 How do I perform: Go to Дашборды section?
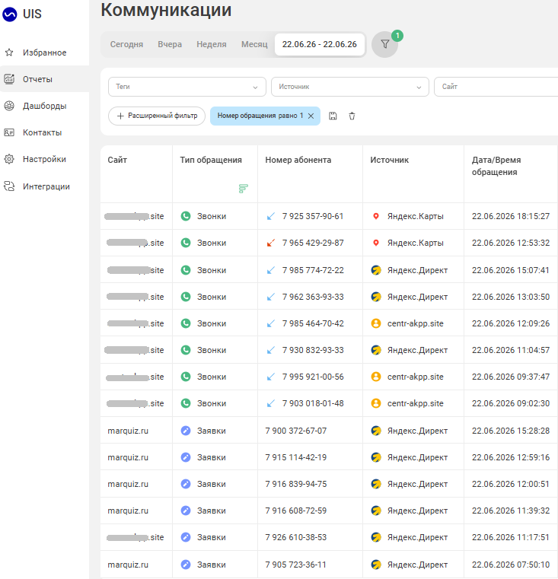pyautogui.click(x=44, y=106)
